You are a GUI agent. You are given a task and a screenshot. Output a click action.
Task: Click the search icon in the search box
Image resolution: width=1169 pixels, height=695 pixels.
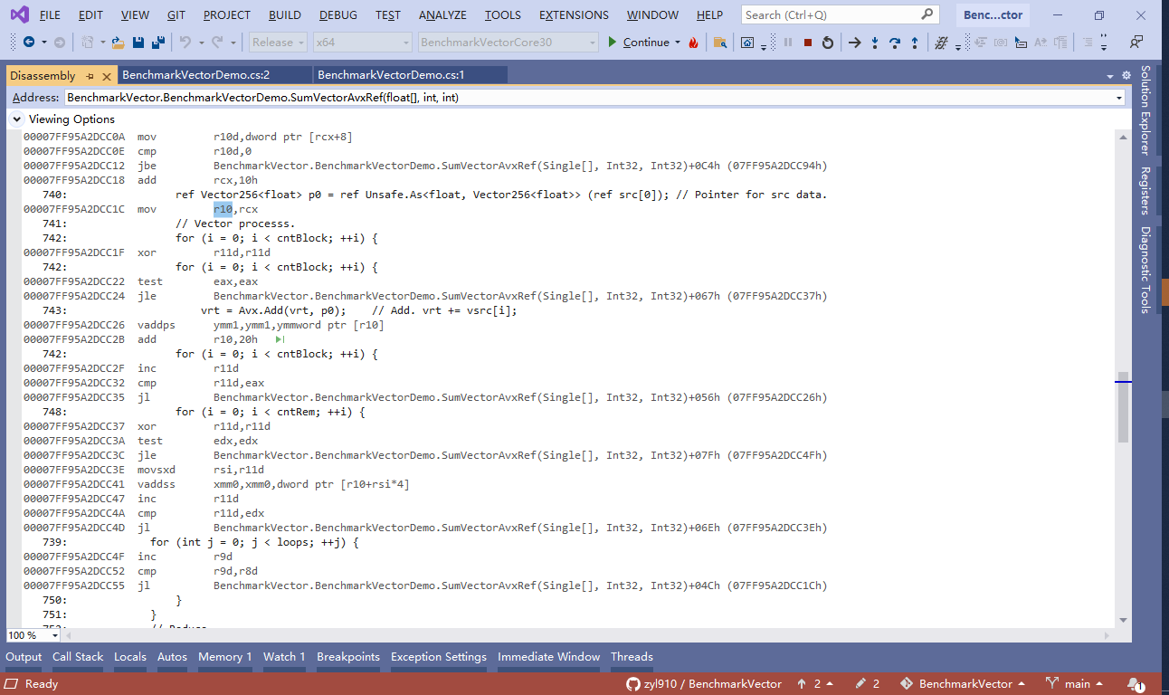coord(927,14)
